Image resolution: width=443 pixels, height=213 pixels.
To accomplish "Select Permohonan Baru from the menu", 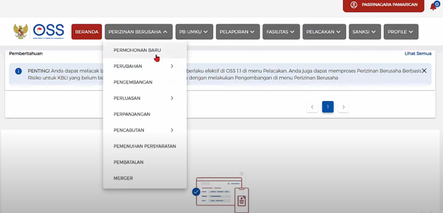I will 137,50.
